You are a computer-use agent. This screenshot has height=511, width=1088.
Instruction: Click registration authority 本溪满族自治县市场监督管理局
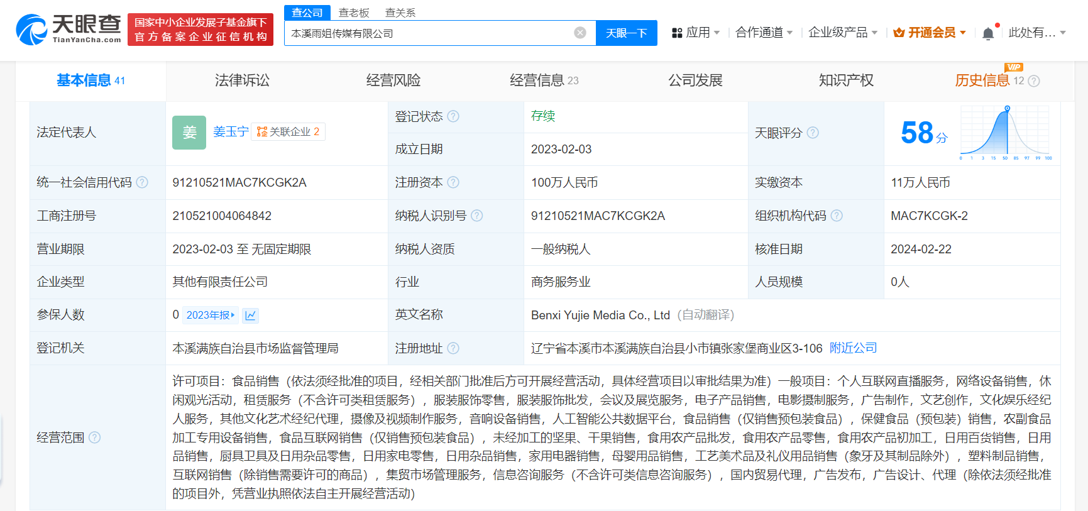coord(255,348)
